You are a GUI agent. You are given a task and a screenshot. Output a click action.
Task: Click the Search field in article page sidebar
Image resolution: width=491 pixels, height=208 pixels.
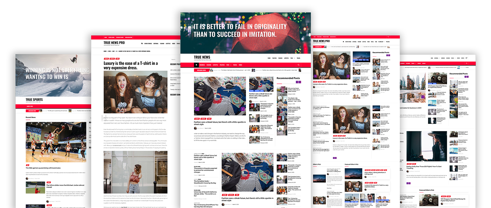(176, 60)
